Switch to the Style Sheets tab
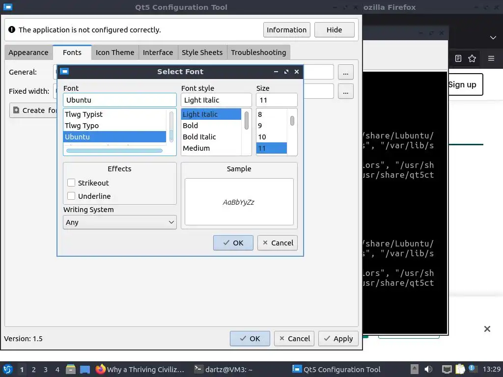This screenshot has height=377, width=503. 202,52
